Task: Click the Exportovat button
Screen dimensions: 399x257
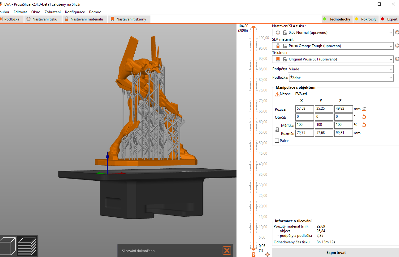Action: [336, 253]
